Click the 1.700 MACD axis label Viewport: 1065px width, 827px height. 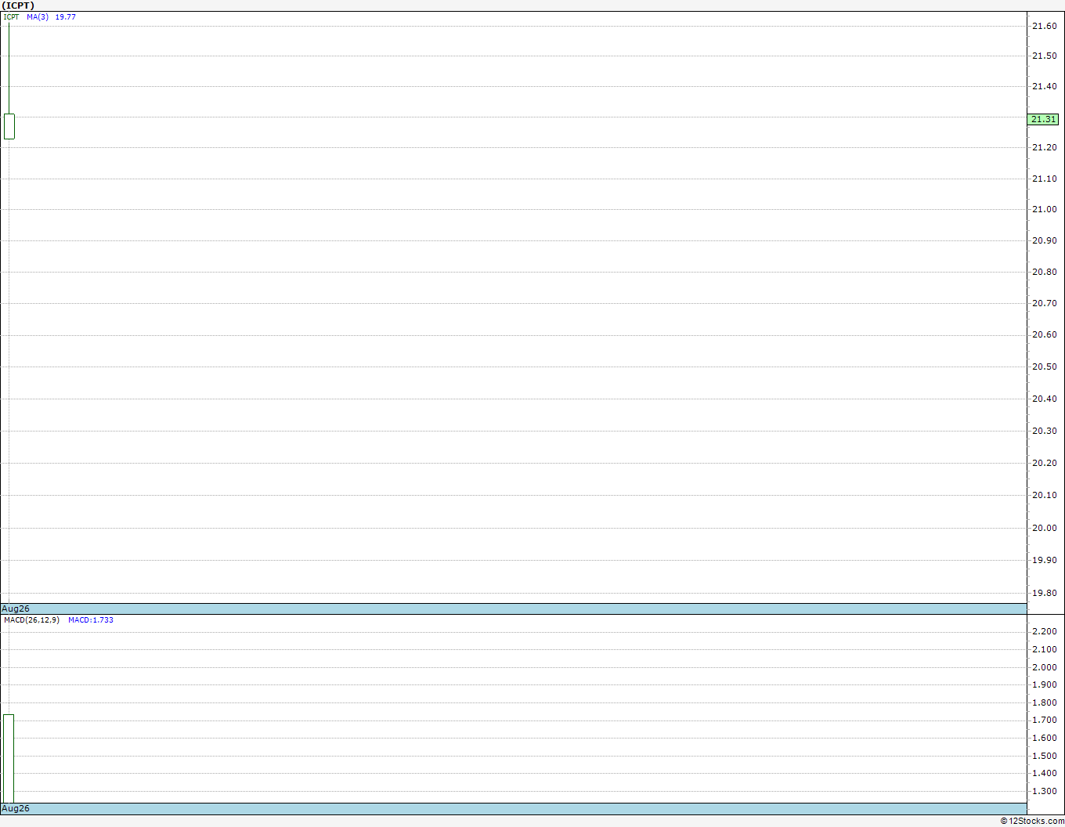tap(1044, 720)
